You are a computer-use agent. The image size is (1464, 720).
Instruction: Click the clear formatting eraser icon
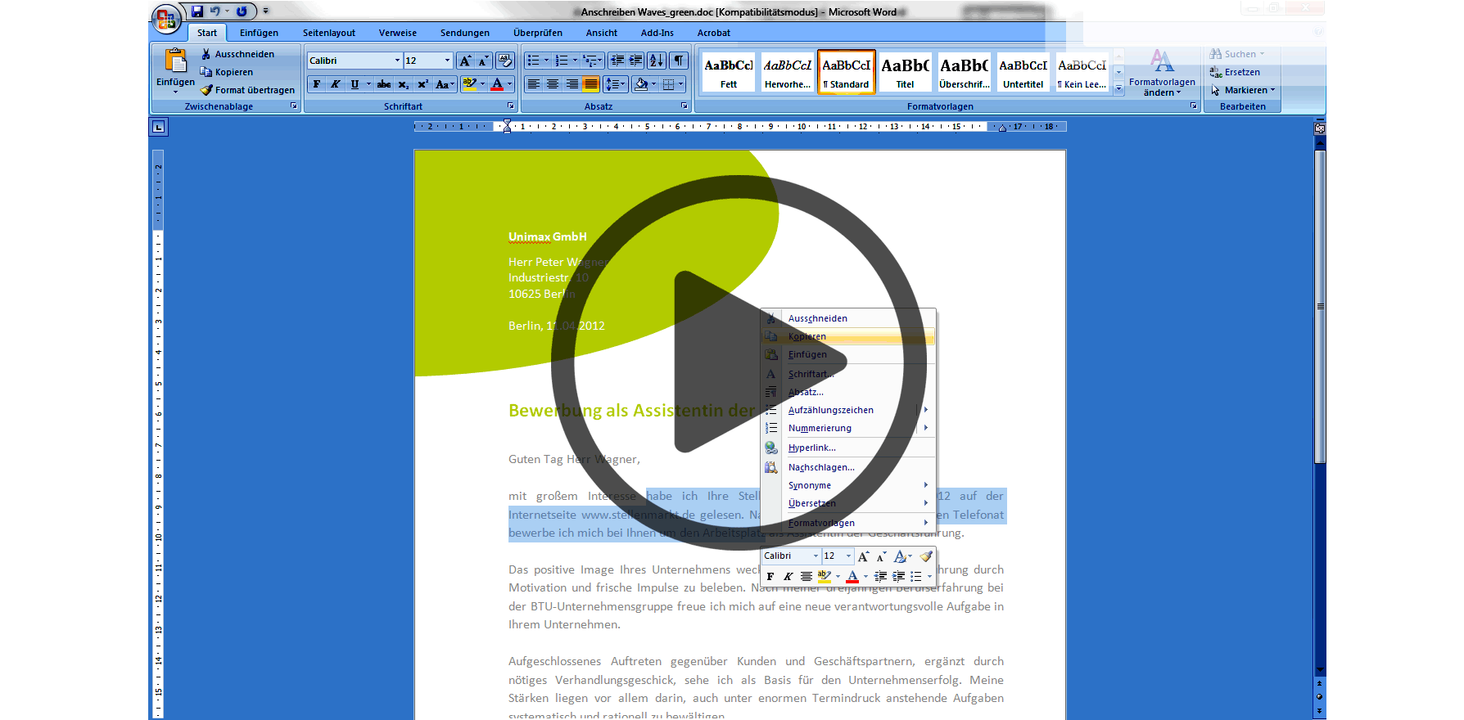point(504,61)
